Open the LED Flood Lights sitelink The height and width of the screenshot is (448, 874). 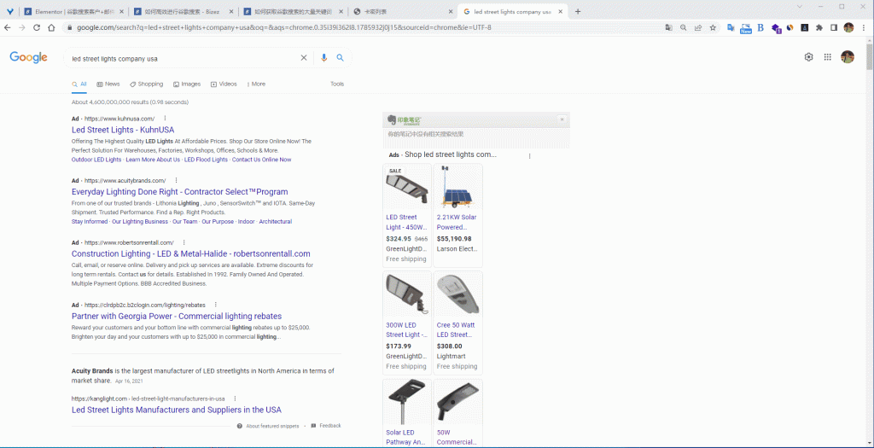coord(206,160)
